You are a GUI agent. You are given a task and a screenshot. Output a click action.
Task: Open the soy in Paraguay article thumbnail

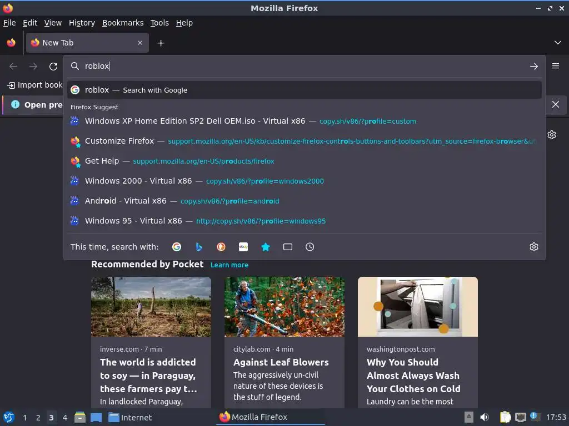click(x=151, y=307)
